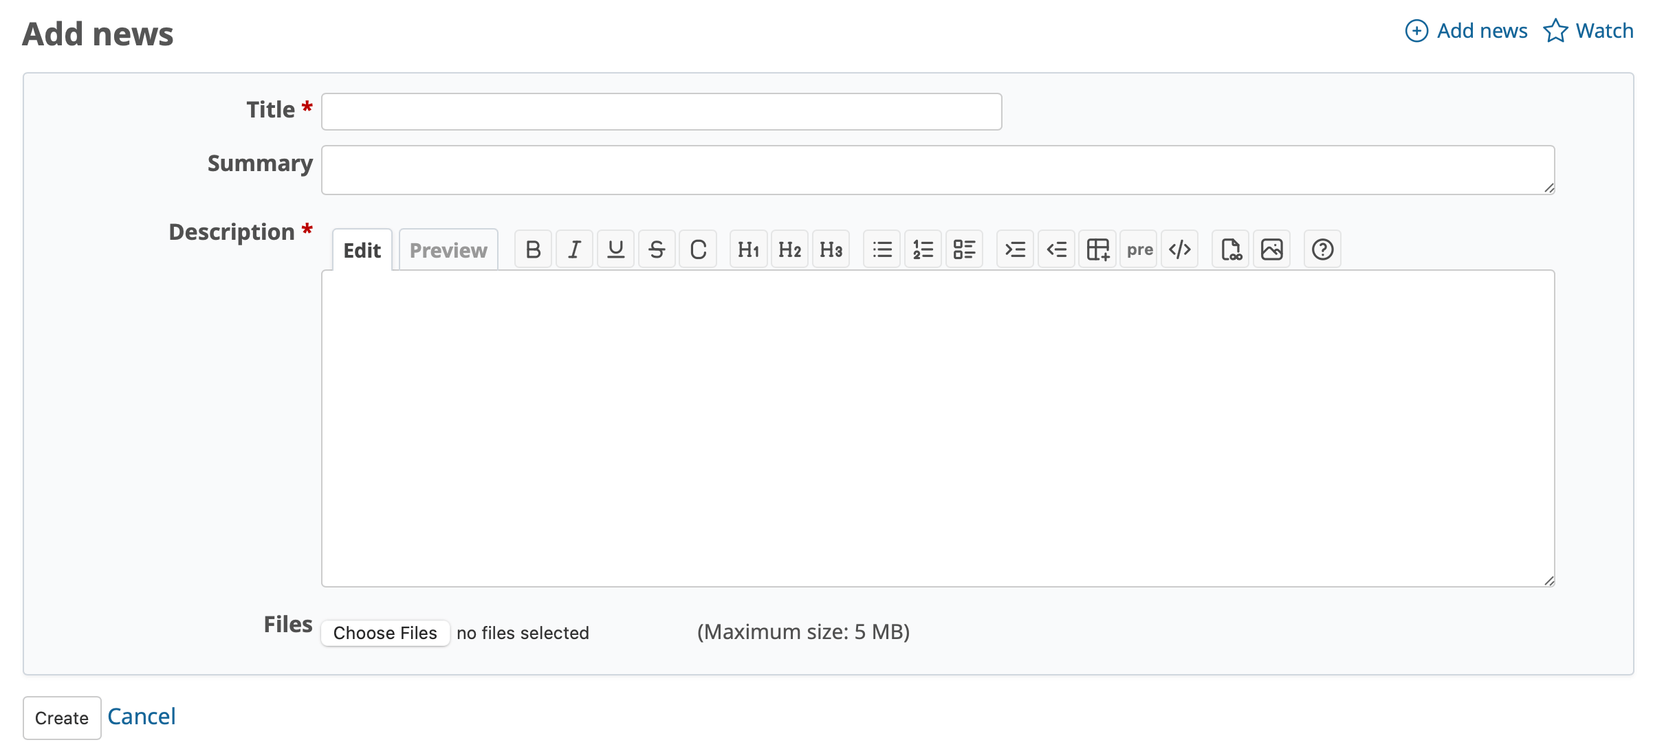This screenshot has height=749, width=1653.
Task: Toggle italic text formatting
Action: coord(574,249)
